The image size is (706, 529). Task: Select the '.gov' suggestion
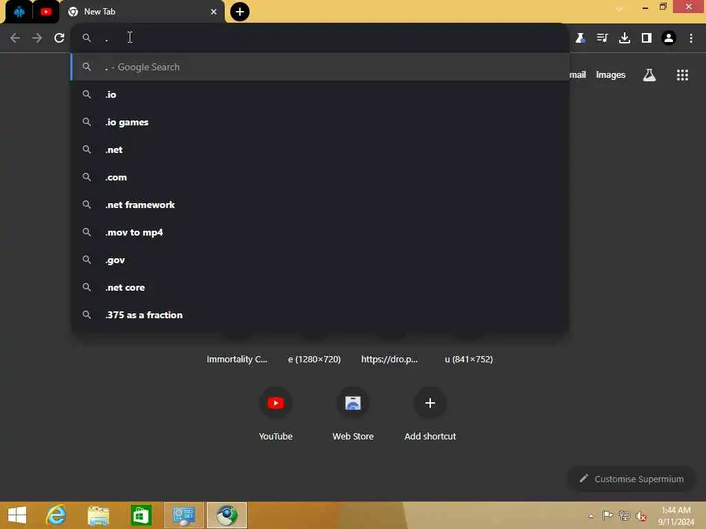tap(320, 260)
